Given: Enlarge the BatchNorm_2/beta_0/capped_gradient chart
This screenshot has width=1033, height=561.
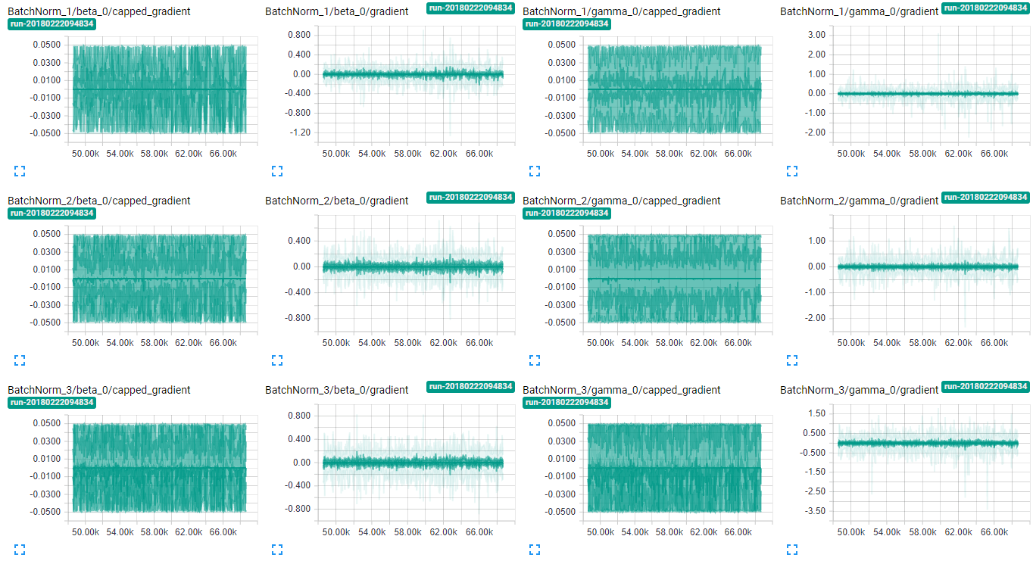Looking at the screenshot, I should tap(20, 360).
